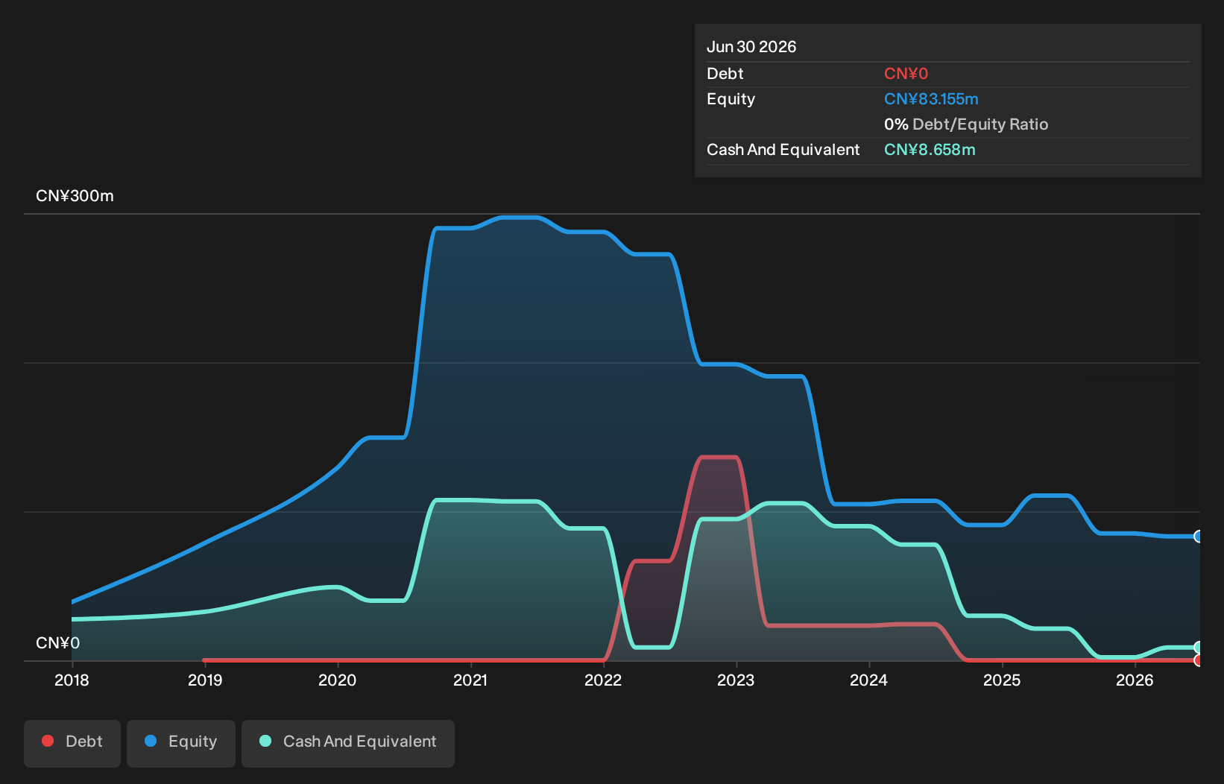Click the 2025 x-axis label
This screenshot has width=1224, height=784.
pos(1002,680)
